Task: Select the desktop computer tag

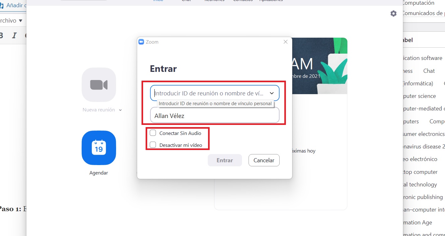Action: pyautogui.click(x=420, y=172)
